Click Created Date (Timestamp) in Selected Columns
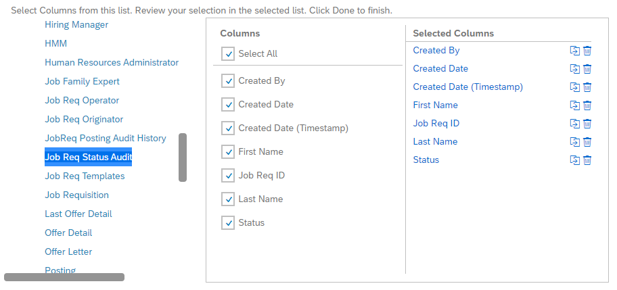 click(x=468, y=87)
